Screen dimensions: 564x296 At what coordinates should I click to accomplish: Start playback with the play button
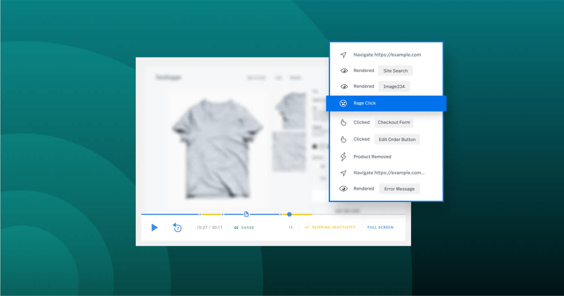point(154,227)
